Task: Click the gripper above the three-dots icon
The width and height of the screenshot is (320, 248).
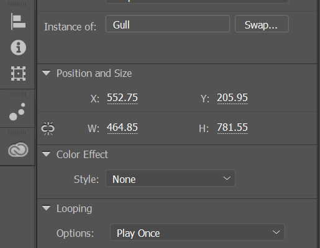Action: point(17,94)
